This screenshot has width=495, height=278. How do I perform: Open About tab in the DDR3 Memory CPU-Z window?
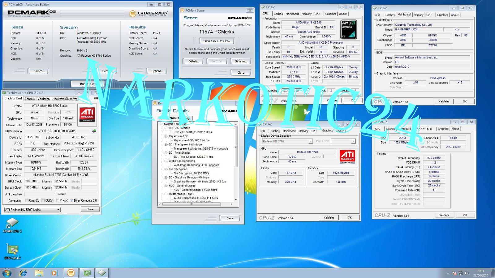(455, 129)
